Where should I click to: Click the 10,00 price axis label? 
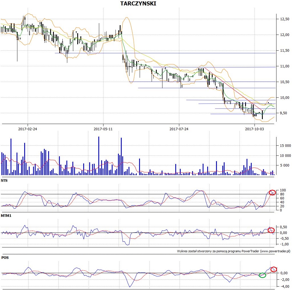tap(284, 98)
